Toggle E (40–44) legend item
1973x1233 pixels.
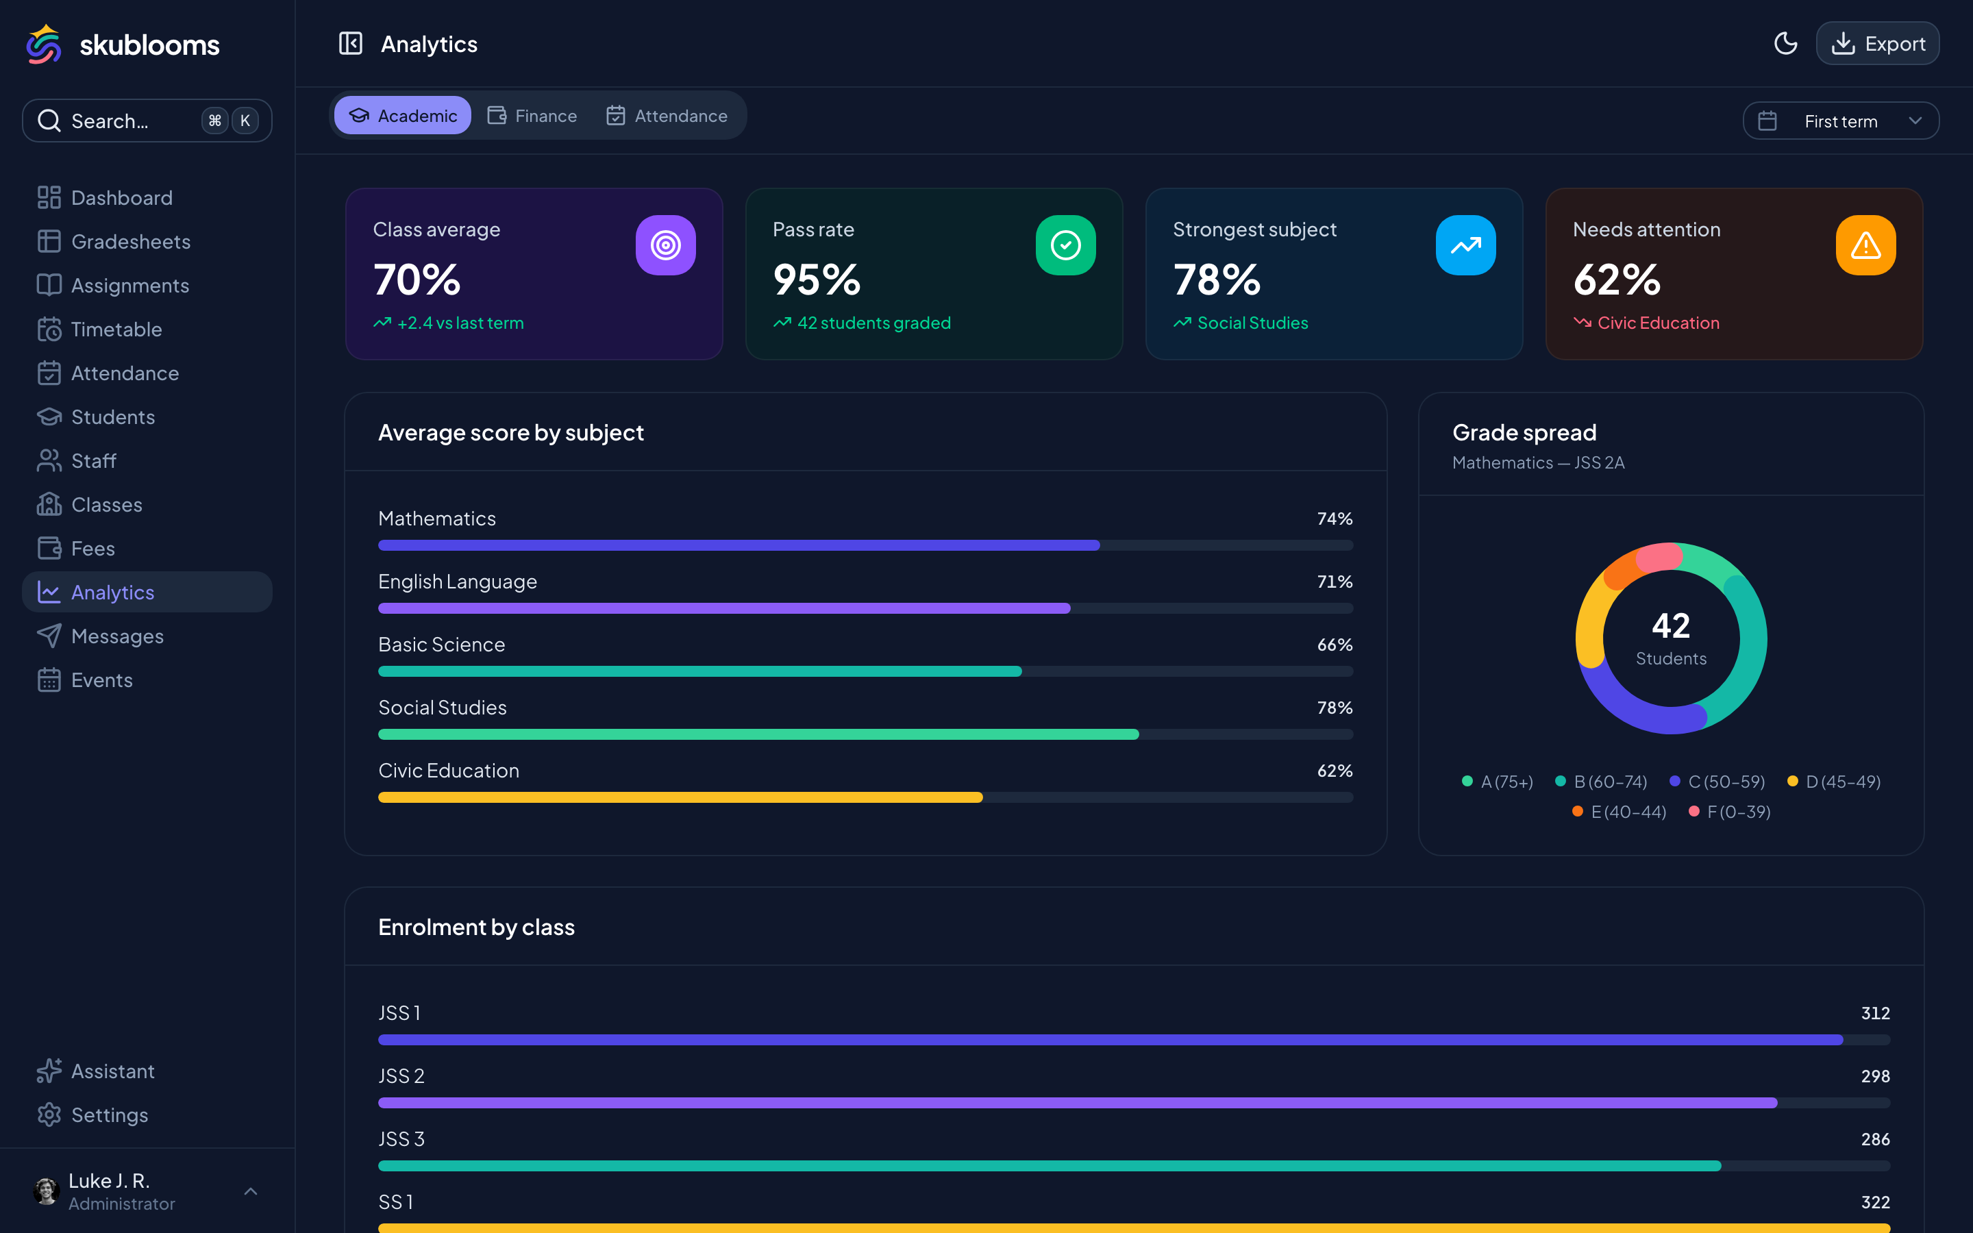1620,812
